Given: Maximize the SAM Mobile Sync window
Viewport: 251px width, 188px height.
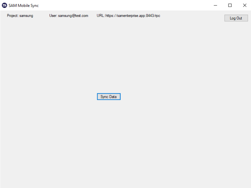Looking at the screenshot, I should pos(230,5).
